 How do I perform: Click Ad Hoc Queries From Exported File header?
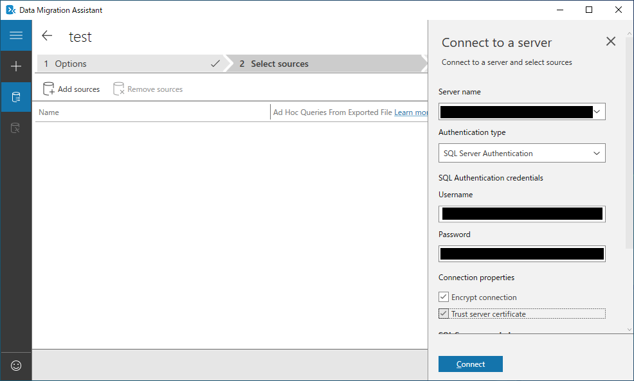pos(332,112)
